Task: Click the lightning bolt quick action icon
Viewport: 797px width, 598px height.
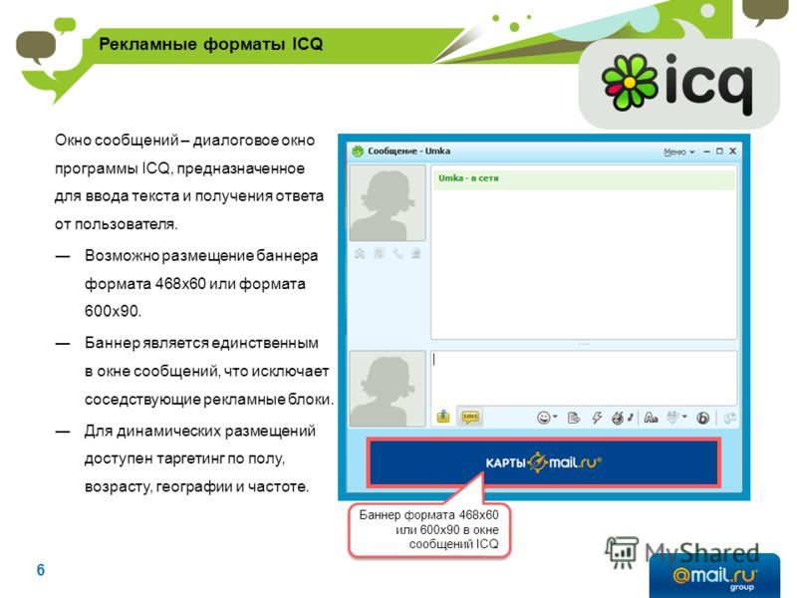Action: point(597,418)
